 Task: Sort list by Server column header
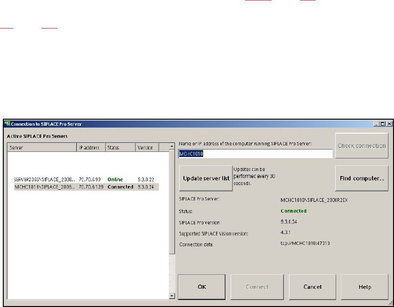(x=42, y=148)
